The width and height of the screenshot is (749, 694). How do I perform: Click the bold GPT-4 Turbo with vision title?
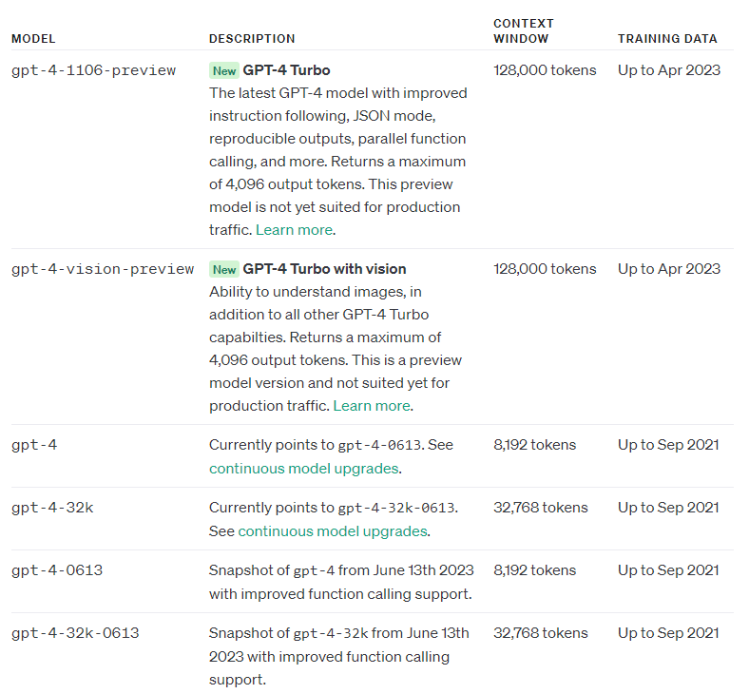pos(324,269)
